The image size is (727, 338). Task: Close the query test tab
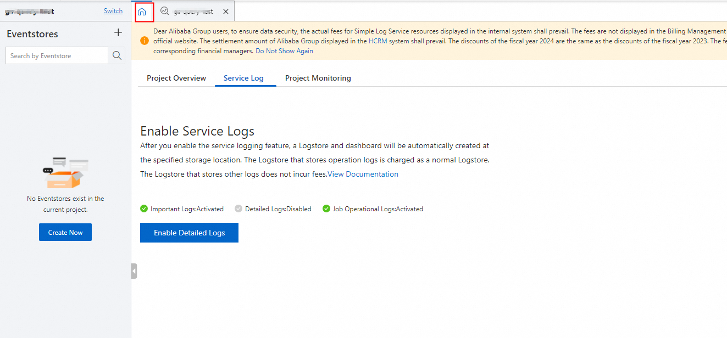226,12
